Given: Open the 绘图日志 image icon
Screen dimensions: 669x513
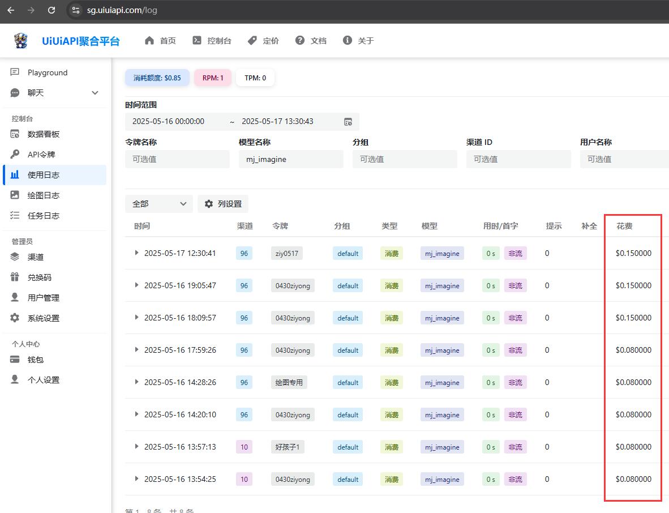Looking at the screenshot, I should (x=15, y=195).
